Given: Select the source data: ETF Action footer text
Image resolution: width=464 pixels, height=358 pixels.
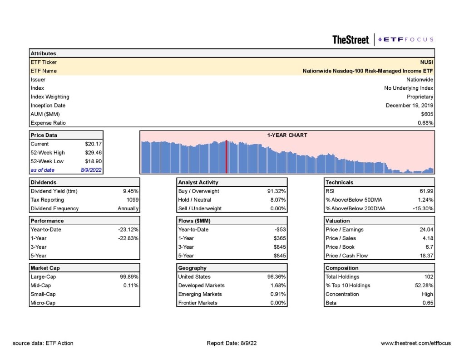Looking at the screenshot, I should click(43, 343).
